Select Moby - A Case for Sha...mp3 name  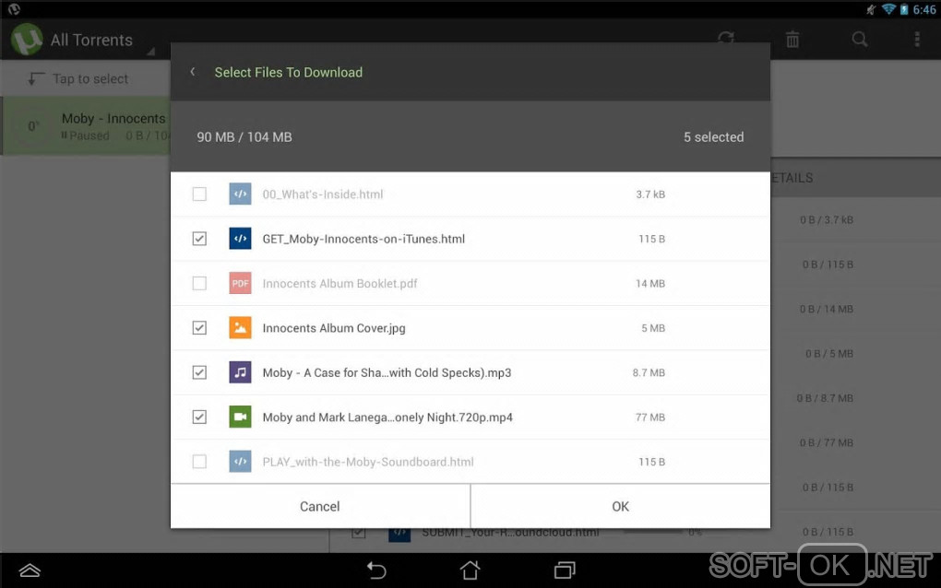(x=387, y=373)
